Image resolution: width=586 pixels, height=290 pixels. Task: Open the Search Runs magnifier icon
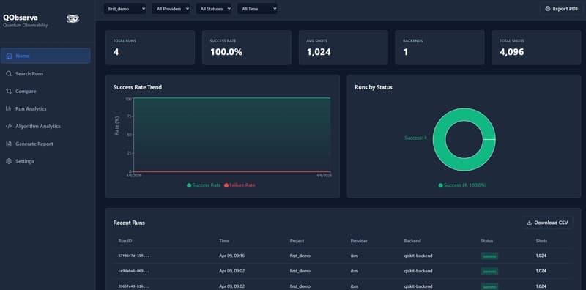click(x=9, y=74)
